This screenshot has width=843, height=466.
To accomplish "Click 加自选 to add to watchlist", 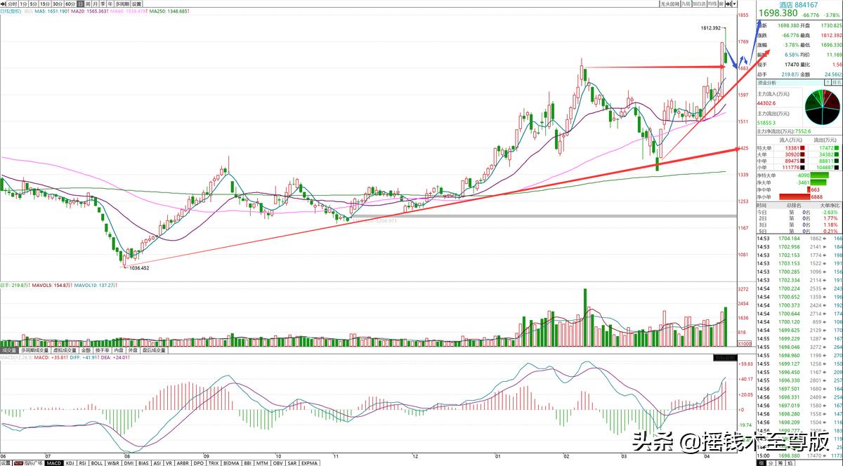I will [x=699, y=4].
